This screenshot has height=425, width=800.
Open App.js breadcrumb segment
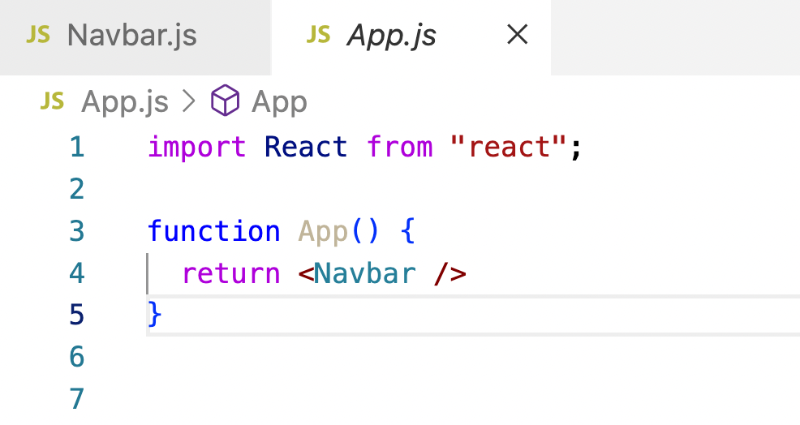pyautogui.click(x=125, y=102)
